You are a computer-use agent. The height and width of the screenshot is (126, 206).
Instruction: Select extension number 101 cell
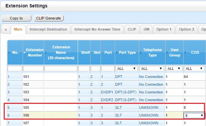click(33, 77)
